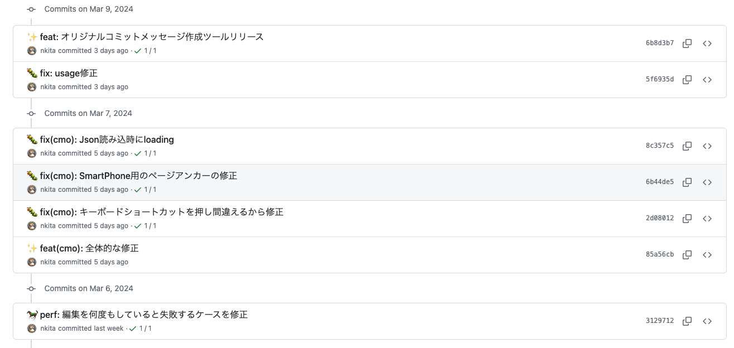Open the keyboard shortcut fix commit
Screen dimensions: 734x348
click(161, 212)
